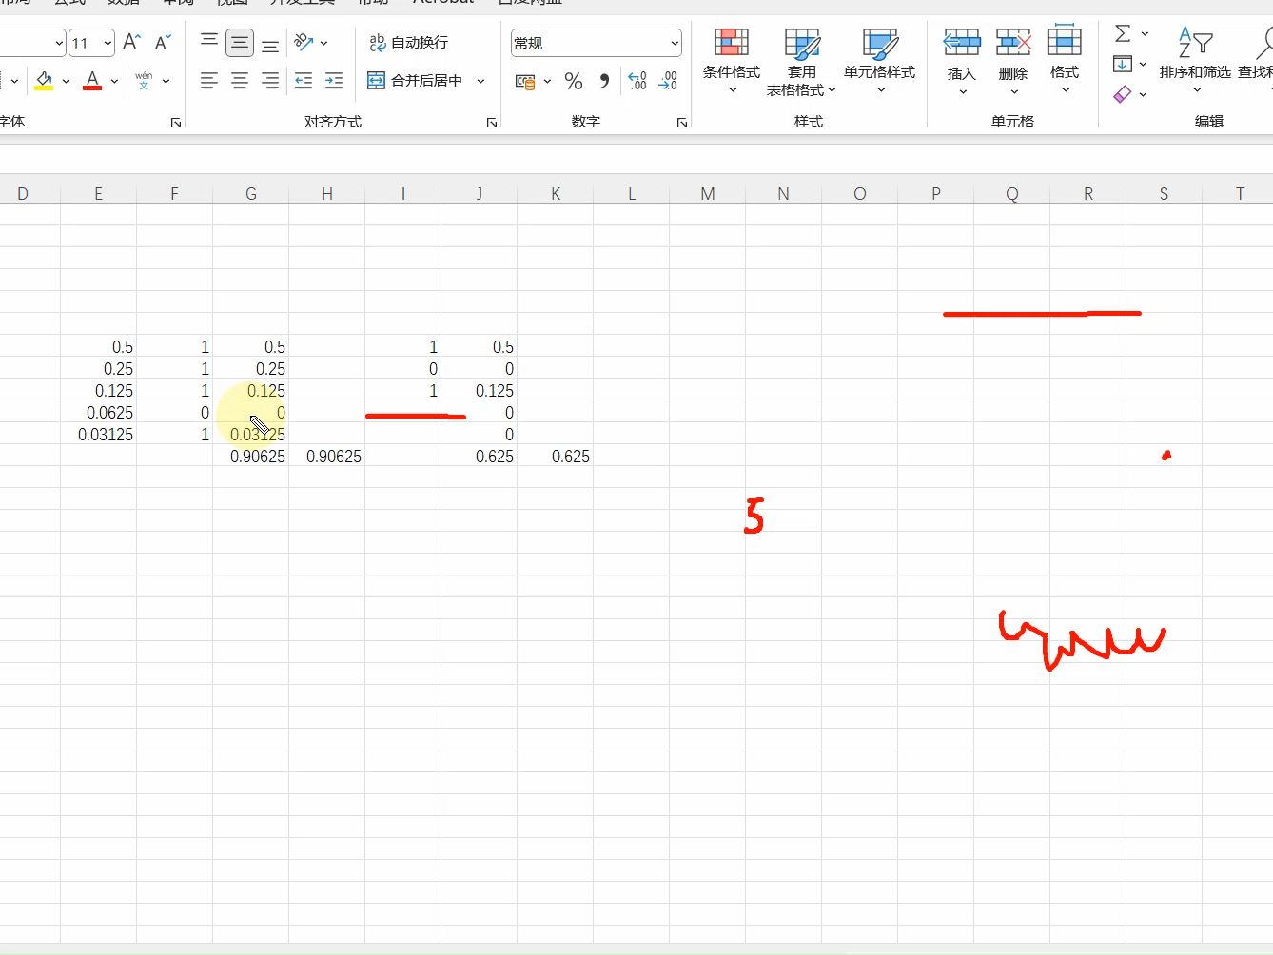
Task: Select column P header
Action: [x=936, y=194]
